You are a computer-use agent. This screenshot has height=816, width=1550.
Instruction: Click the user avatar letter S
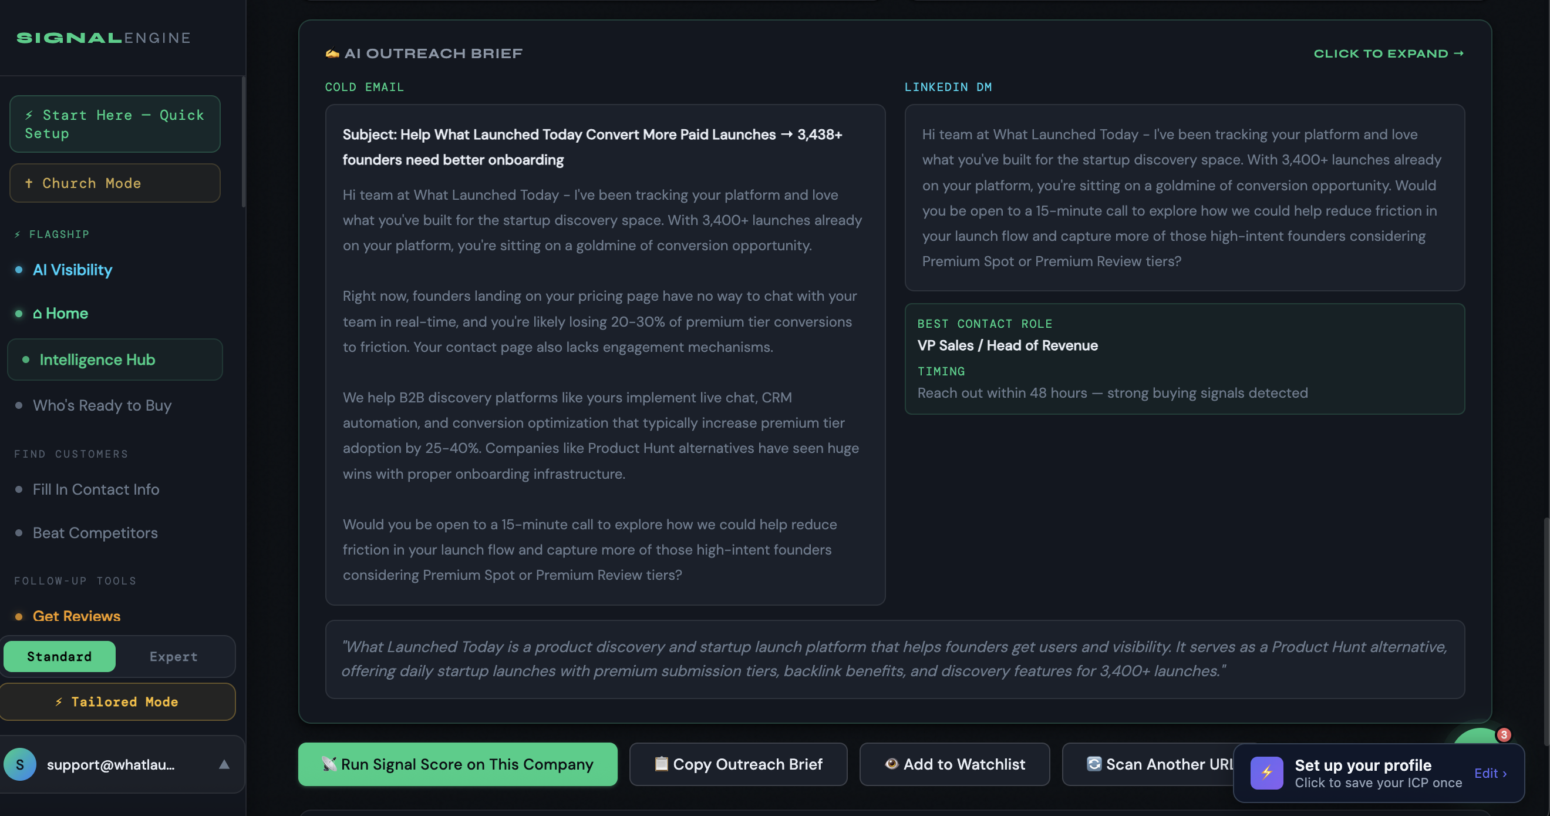pyautogui.click(x=20, y=764)
